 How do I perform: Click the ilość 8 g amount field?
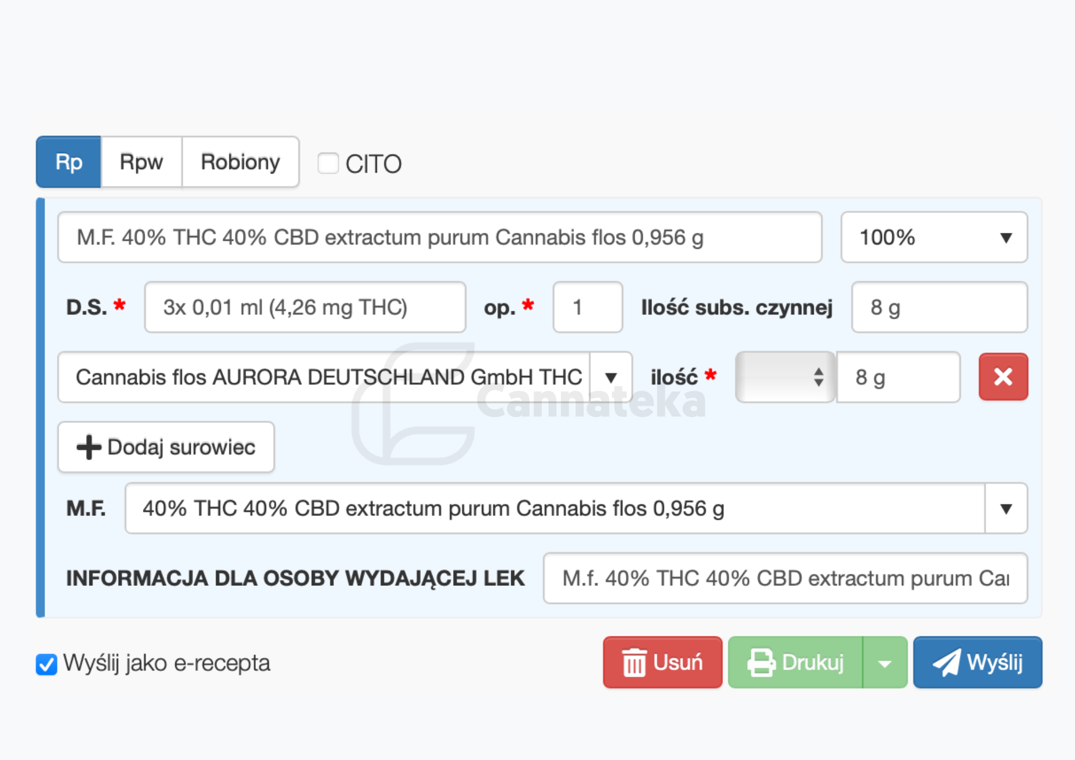(x=898, y=377)
